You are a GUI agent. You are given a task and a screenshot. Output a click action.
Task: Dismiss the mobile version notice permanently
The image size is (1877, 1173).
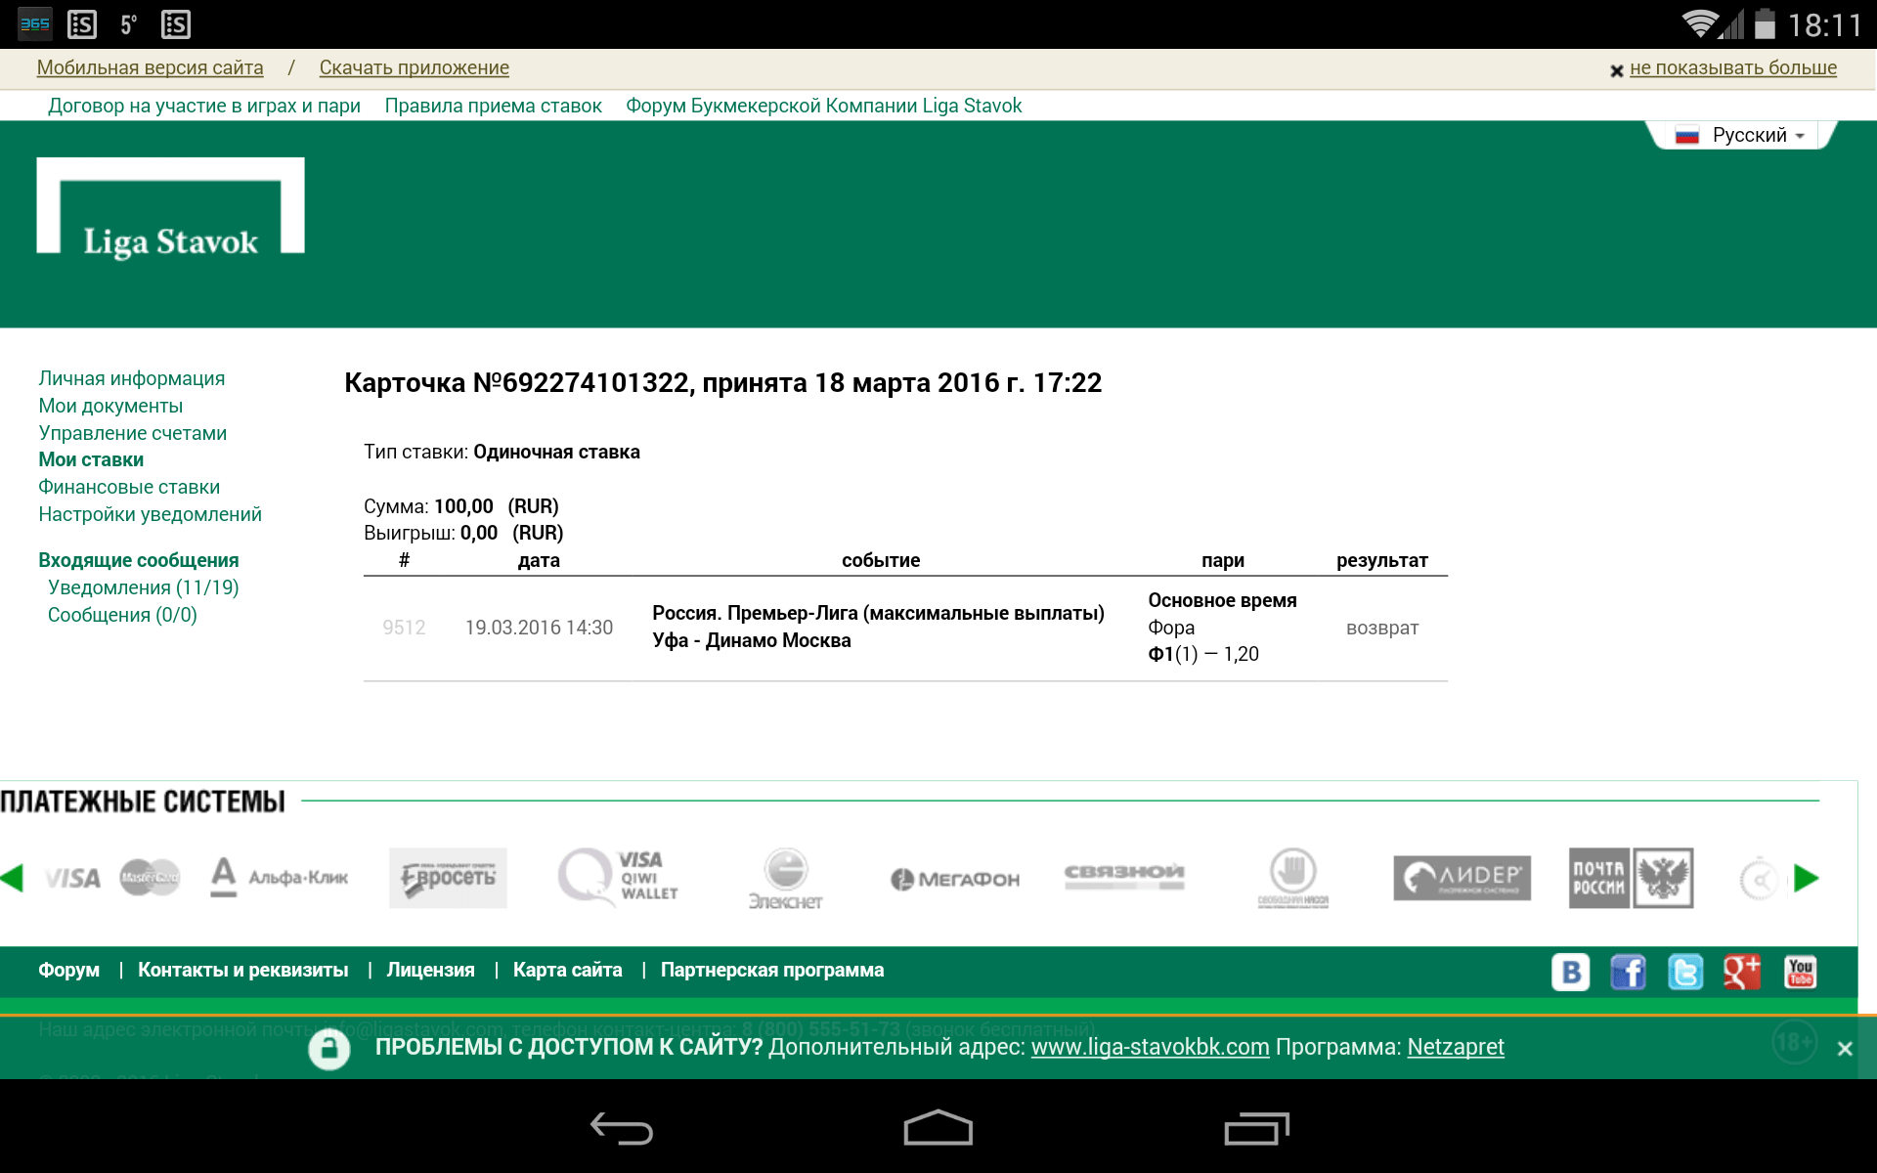pyautogui.click(x=1731, y=68)
